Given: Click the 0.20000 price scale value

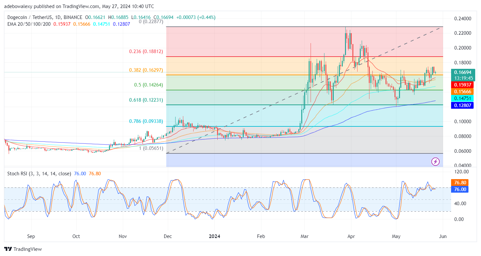Looking at the screenshot, I should point(462,48).
